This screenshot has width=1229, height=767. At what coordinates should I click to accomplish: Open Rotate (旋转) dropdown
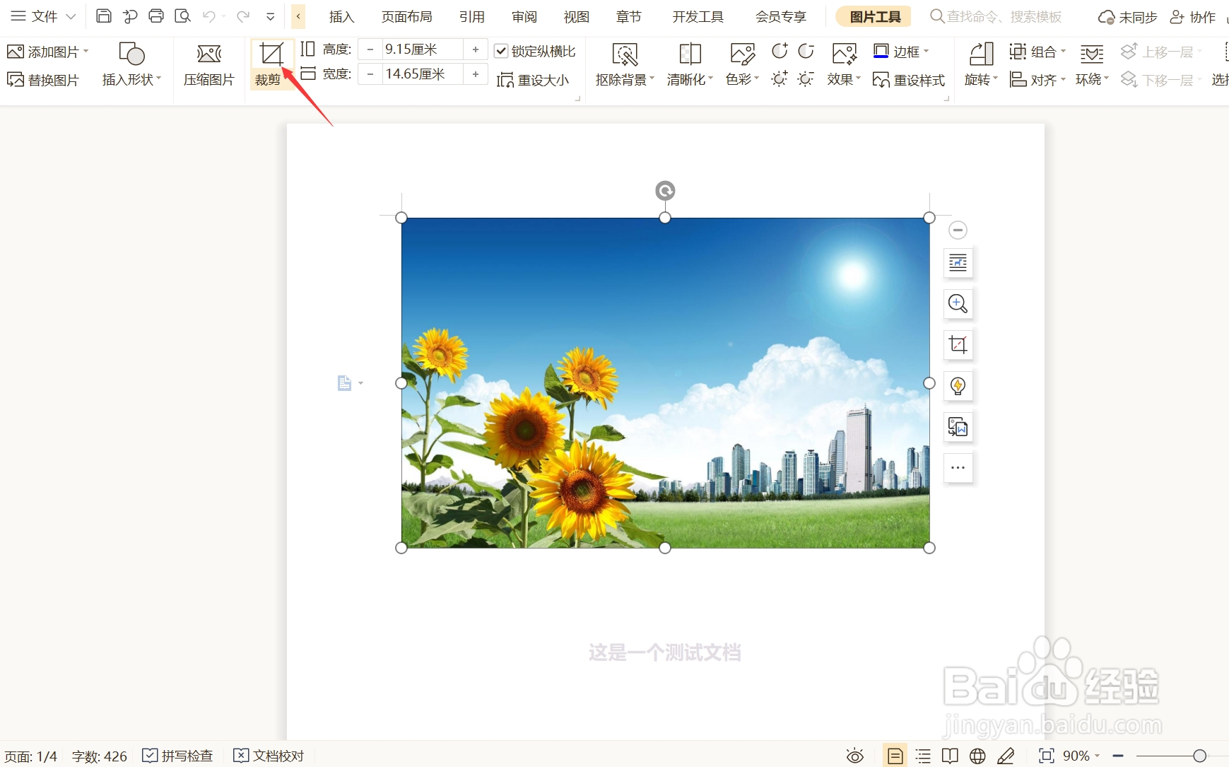click(995, 78)
